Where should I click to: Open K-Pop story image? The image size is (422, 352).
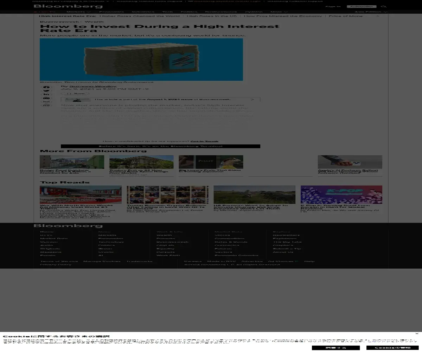341,195
